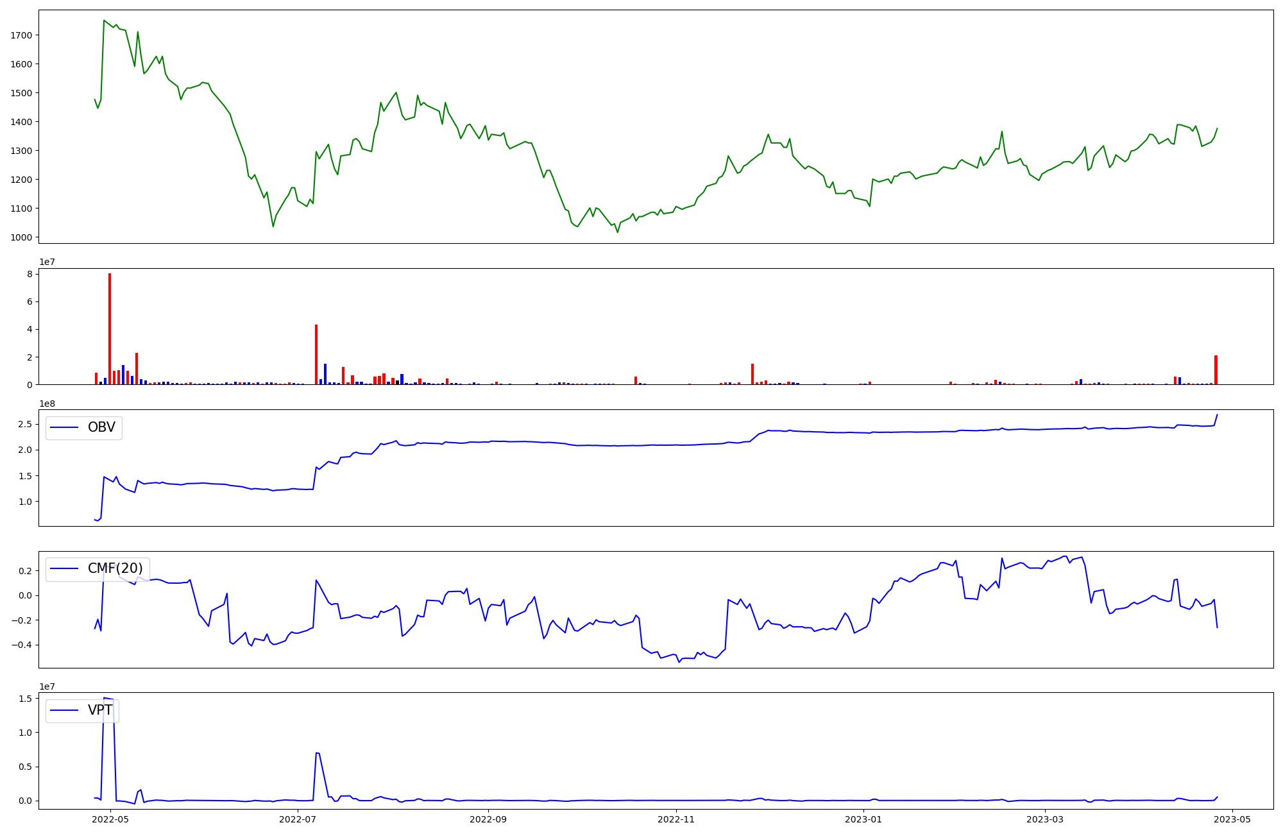The width and height of the screenshot is (1283, 834).
Task: Click the 1e8 scale label above OBV chart
Action: tap(47, 404)
